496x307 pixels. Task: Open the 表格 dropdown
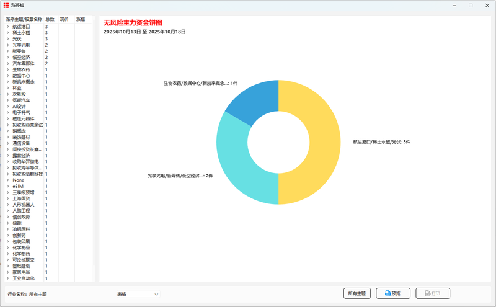click(x=138, y=294)
